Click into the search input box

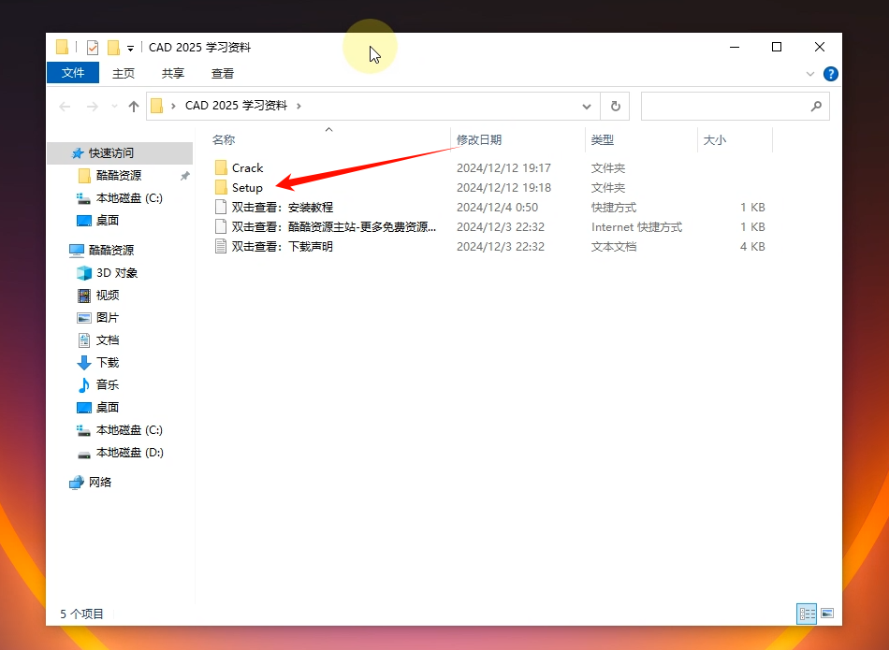724,107
